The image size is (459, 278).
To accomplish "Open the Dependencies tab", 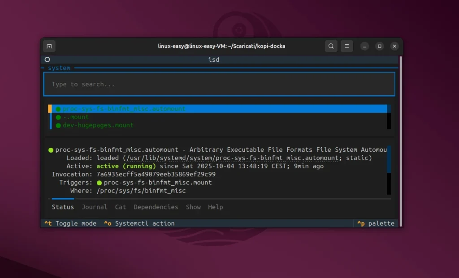I will click(156, 207).
